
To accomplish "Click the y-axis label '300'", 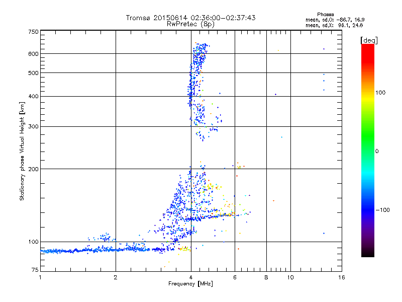I will click(33, 127).
